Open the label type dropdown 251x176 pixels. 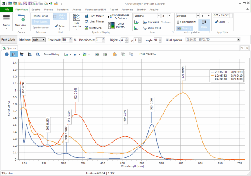click(39, 40)
